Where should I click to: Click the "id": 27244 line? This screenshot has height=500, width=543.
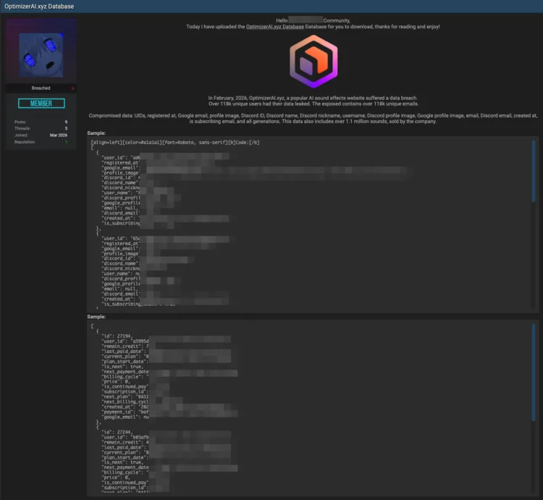point(117,432)
